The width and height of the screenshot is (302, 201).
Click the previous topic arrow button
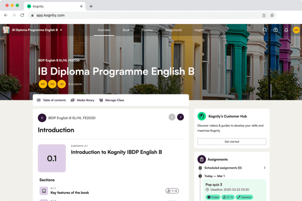coord(172,117)
